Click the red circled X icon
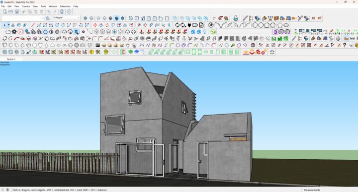The width and height of the screenshot is (358, 192). [20, 32]
